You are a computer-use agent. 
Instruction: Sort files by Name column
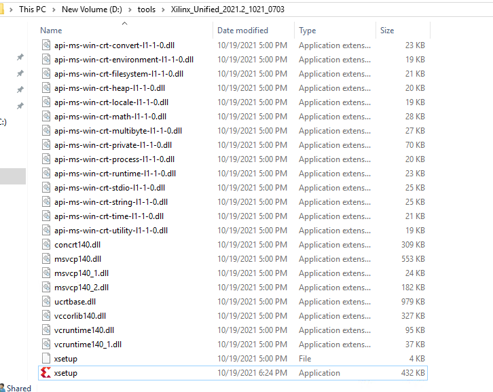pos(51,31)
